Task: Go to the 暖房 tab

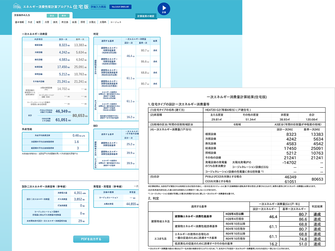Action: [x=39, y=22]
